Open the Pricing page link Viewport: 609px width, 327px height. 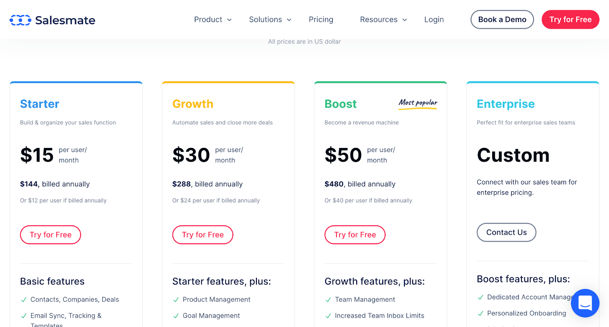321,20
